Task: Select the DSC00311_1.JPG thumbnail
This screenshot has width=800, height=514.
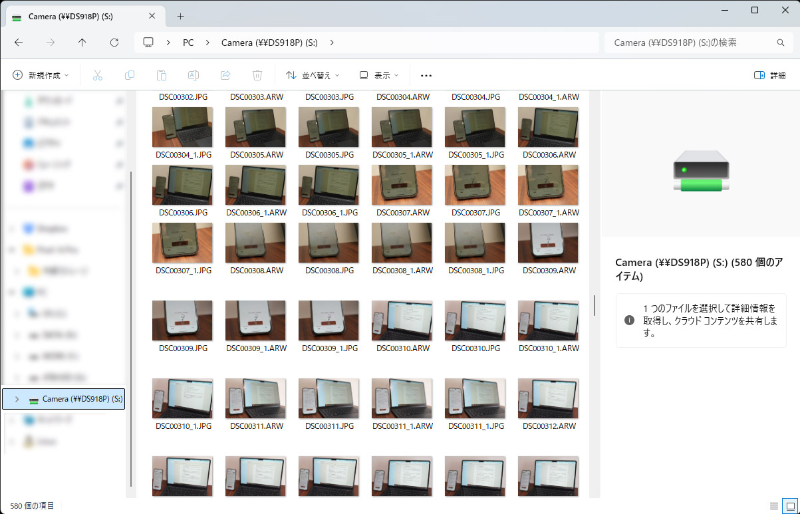Action: coord(475,398)
